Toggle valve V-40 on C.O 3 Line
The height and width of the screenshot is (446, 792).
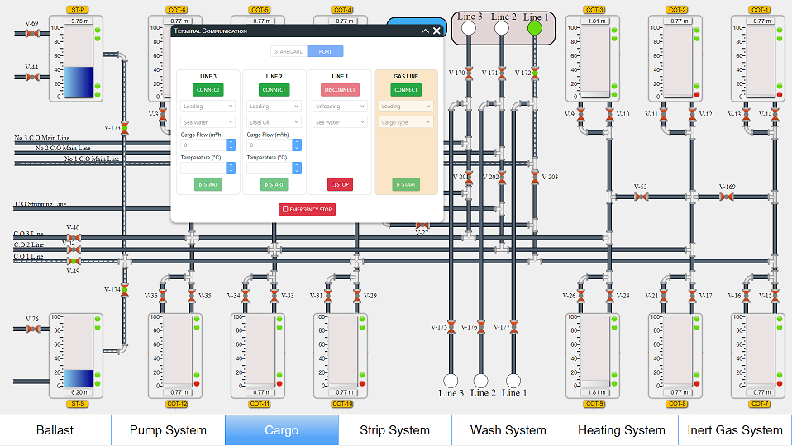point(74,238)
